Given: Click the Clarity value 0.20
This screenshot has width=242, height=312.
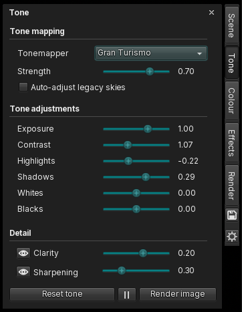Looking at the screenshot, I should pos(187,253).
